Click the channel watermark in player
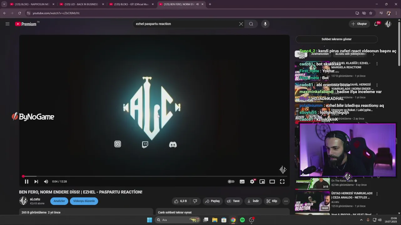The height and width of the screenshot is (225, 401). 283,170
